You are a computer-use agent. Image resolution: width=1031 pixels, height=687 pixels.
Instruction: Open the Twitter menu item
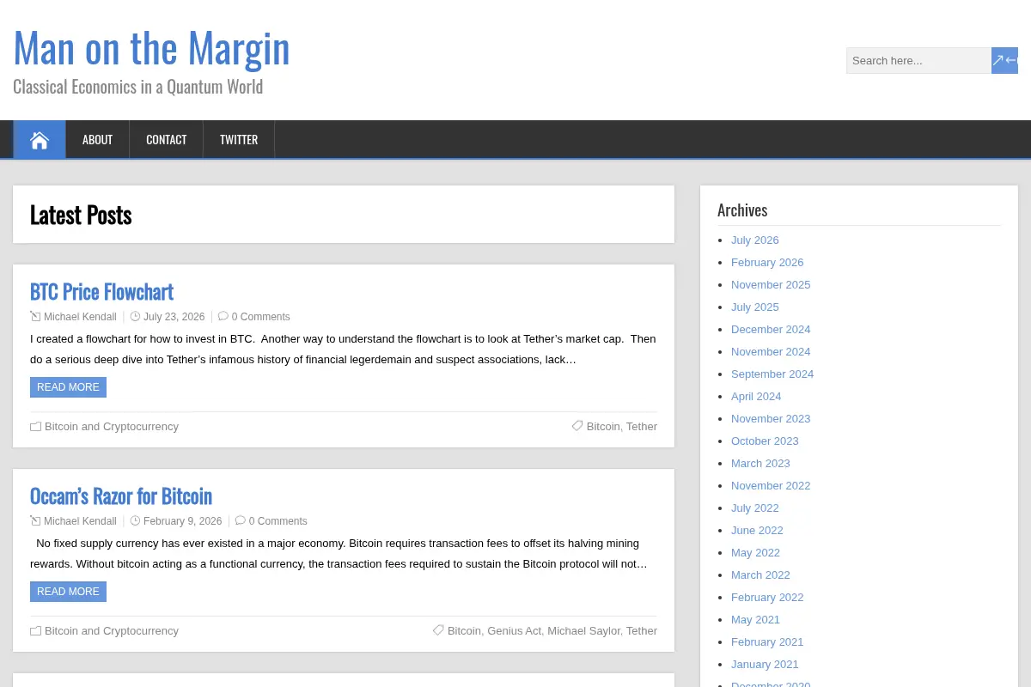click(x=239, y=140)
